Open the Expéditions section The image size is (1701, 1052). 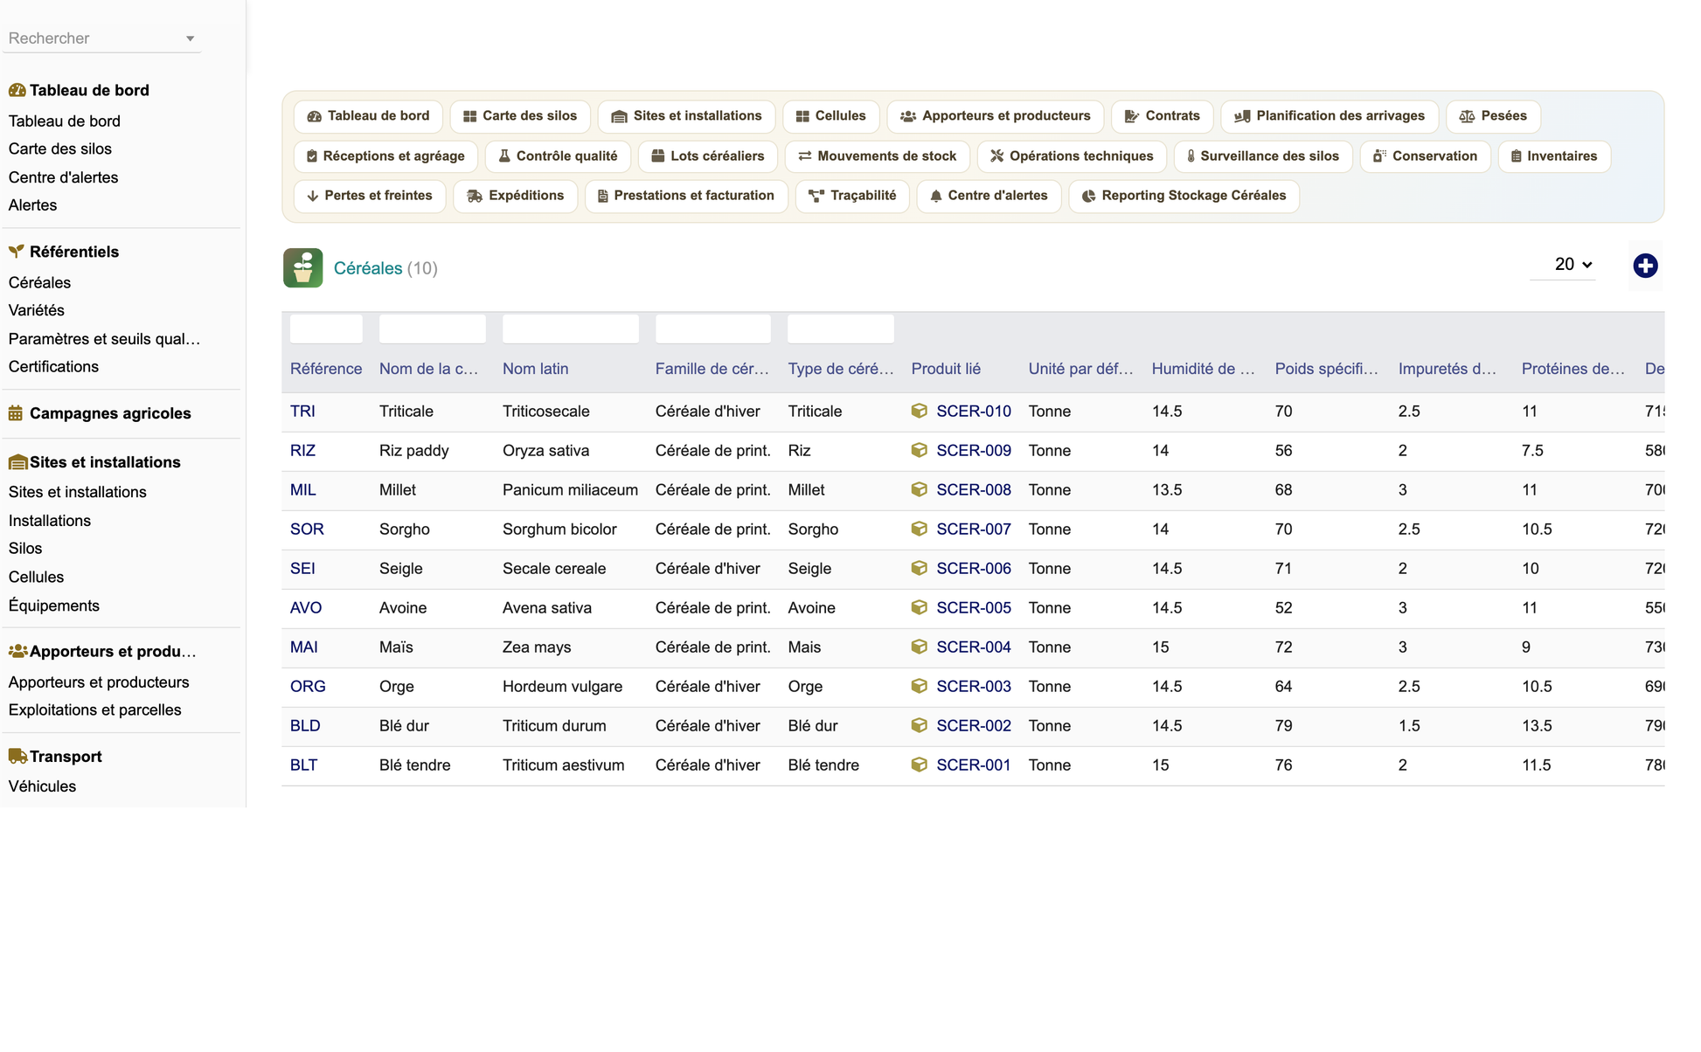tap(516, 196)
